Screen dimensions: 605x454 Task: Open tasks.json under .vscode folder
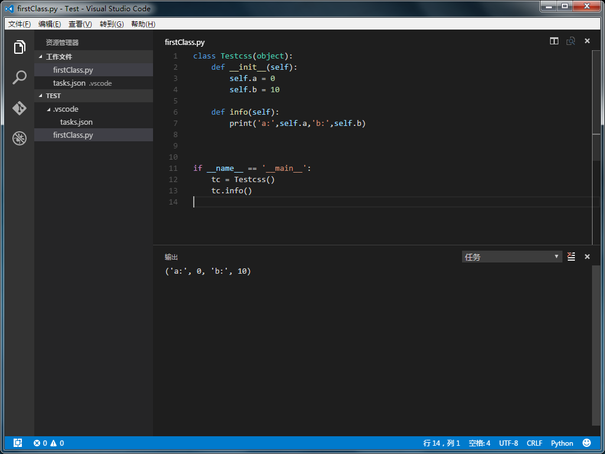pyautogui.click(x=94, y=122)
